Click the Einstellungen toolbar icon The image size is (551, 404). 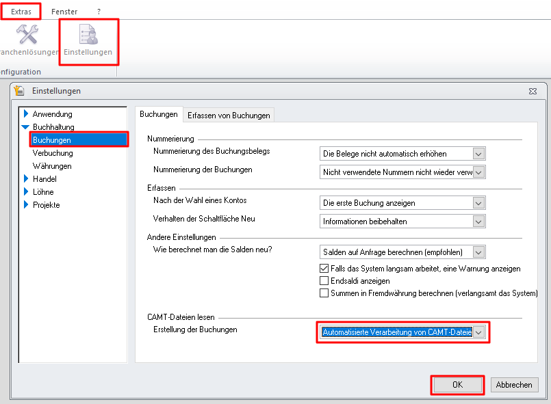tap(88, 36)
